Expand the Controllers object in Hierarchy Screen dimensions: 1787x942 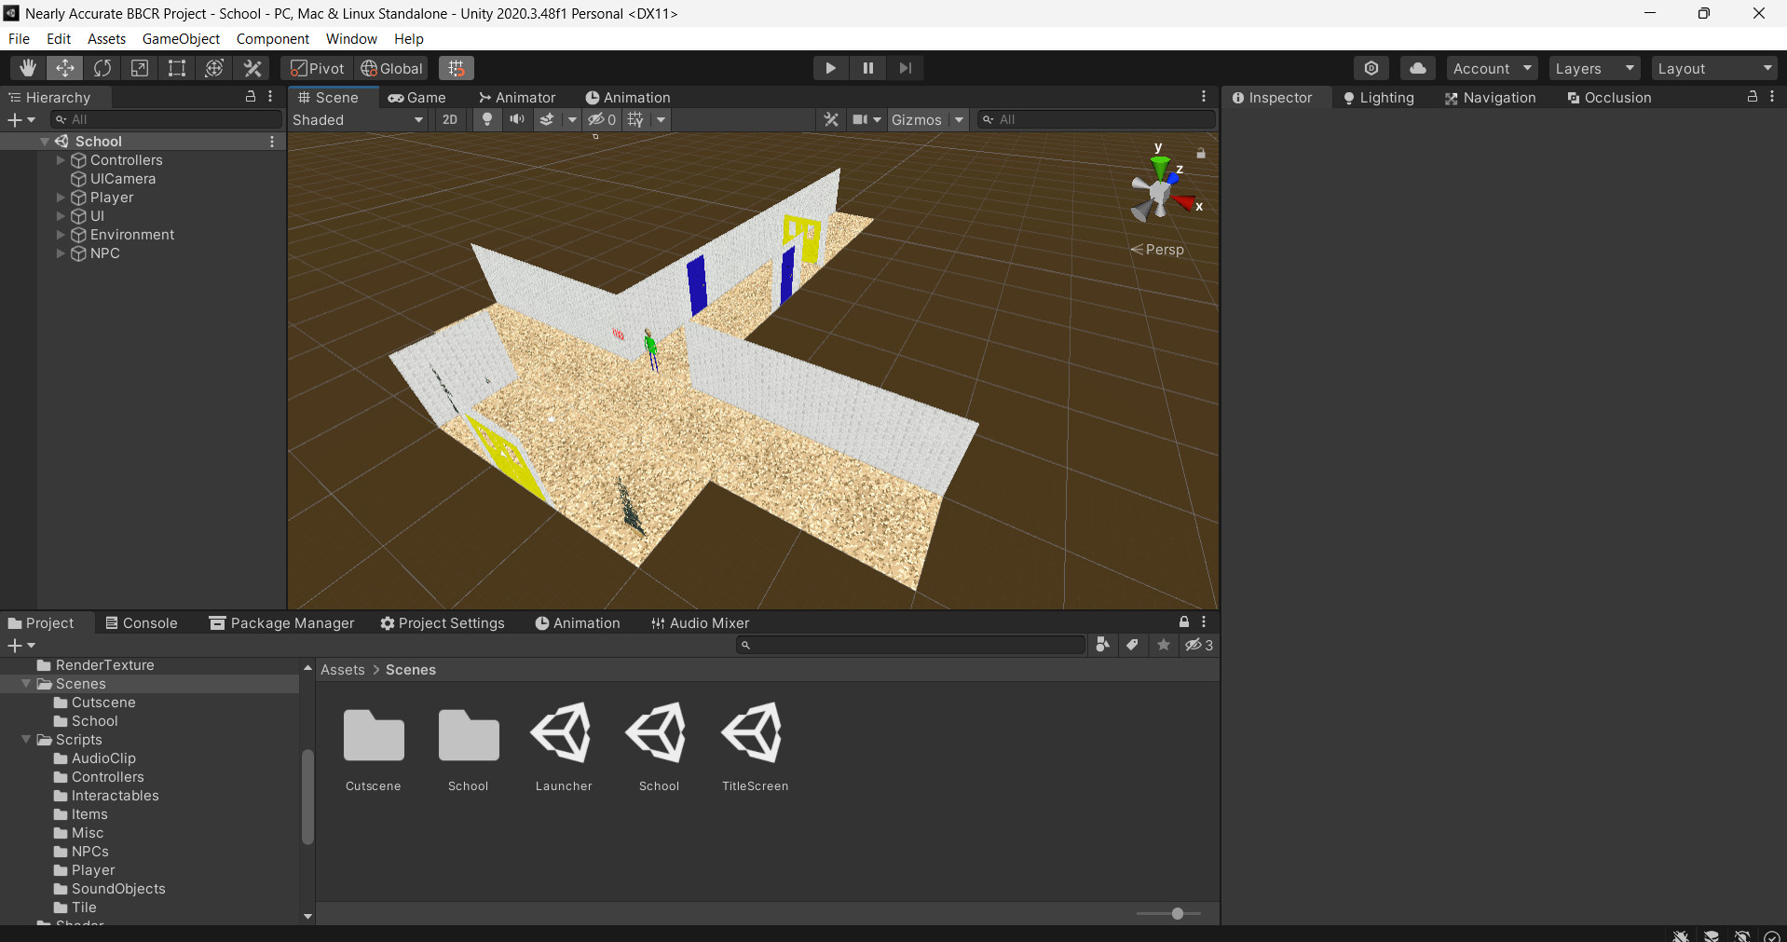pyautogui.click(x=61, y=160)
